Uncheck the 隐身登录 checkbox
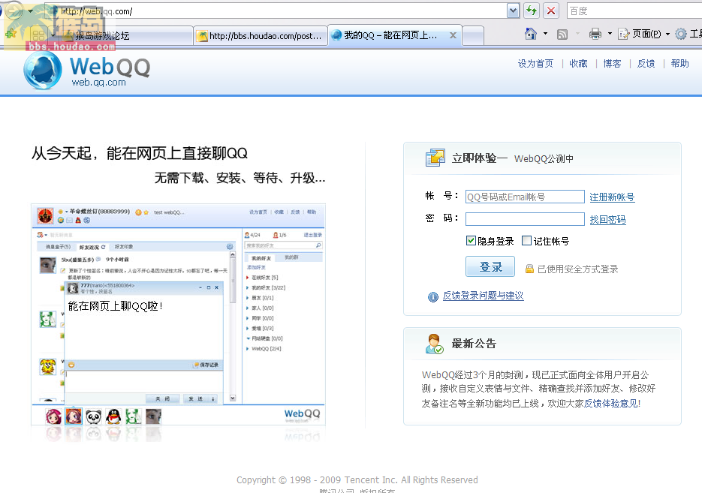 click(471, 241)
